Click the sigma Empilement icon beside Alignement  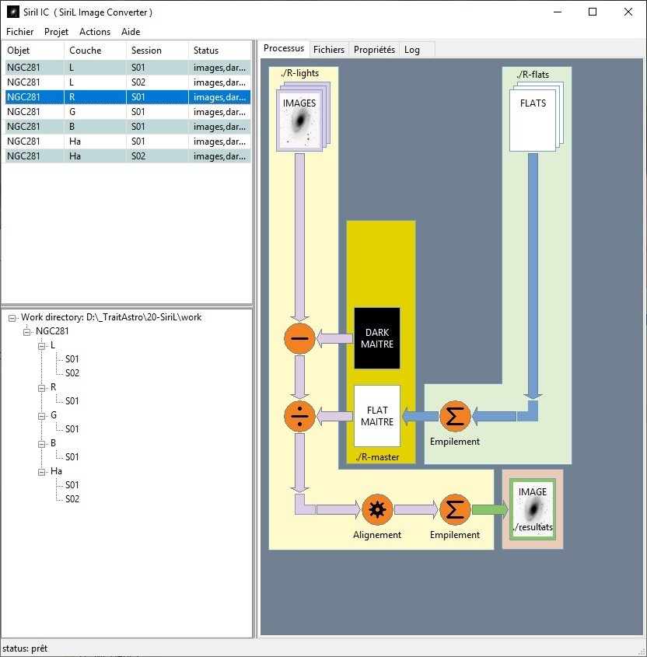tap(455, 509)
